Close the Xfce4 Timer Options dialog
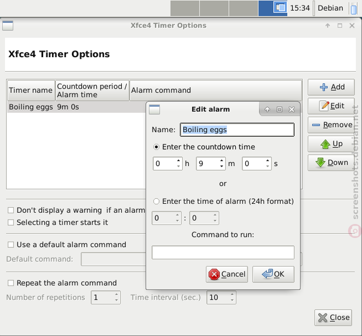 [333, 318]
